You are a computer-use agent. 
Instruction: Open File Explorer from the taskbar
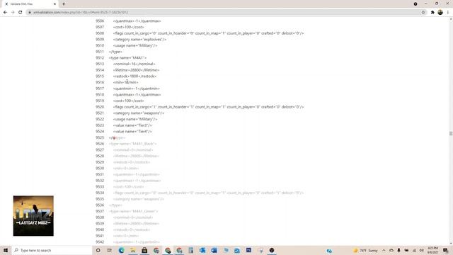[133, 250]
